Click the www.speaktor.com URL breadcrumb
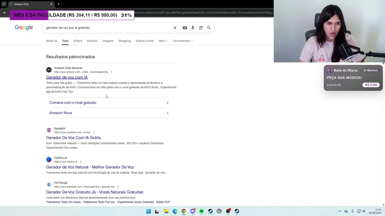The width and height of the screenshot is (385, 216). pyautogui.click(x=72, y=132)
